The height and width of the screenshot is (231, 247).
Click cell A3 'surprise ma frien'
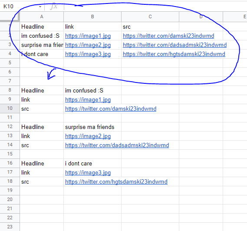click(42, 45)
